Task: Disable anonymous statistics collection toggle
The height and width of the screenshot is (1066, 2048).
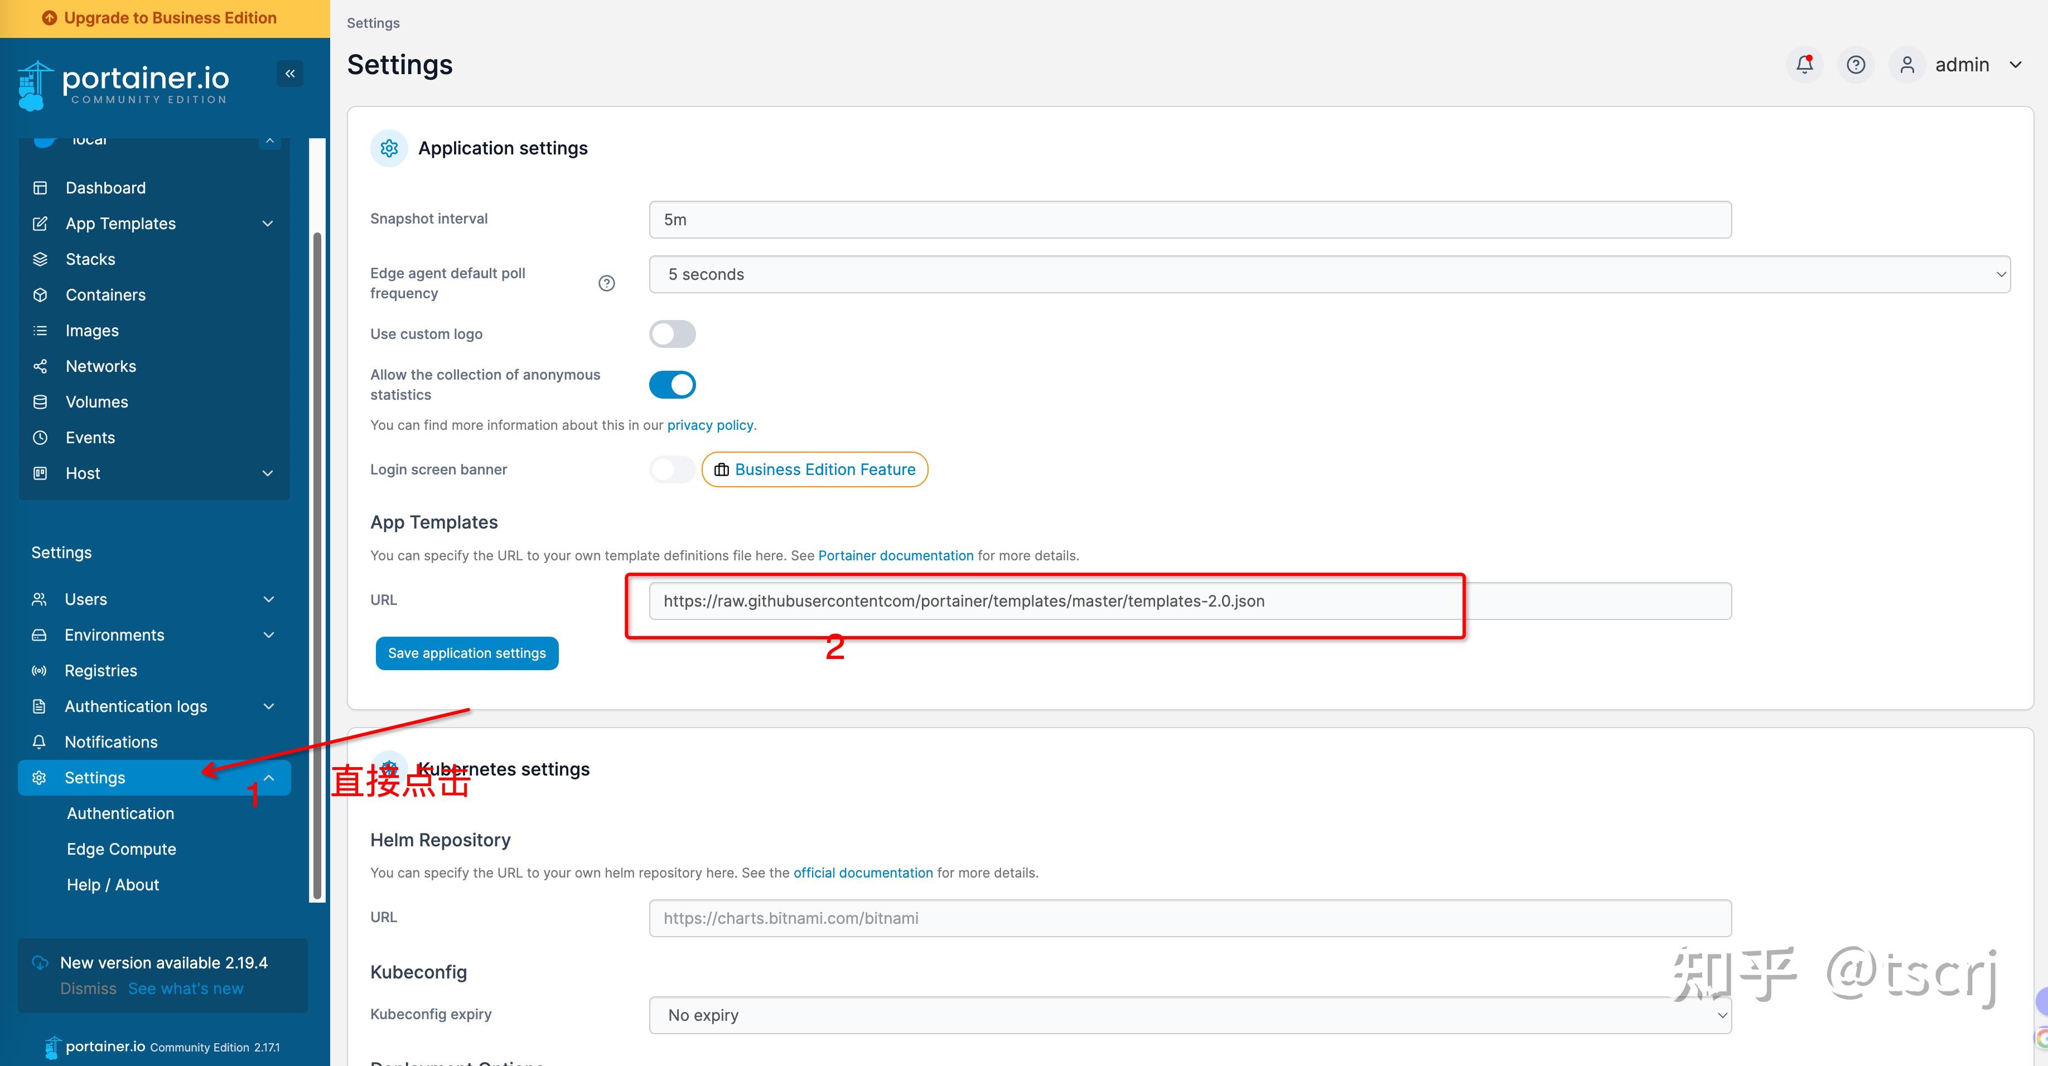Action: click(x=673, y=385)
